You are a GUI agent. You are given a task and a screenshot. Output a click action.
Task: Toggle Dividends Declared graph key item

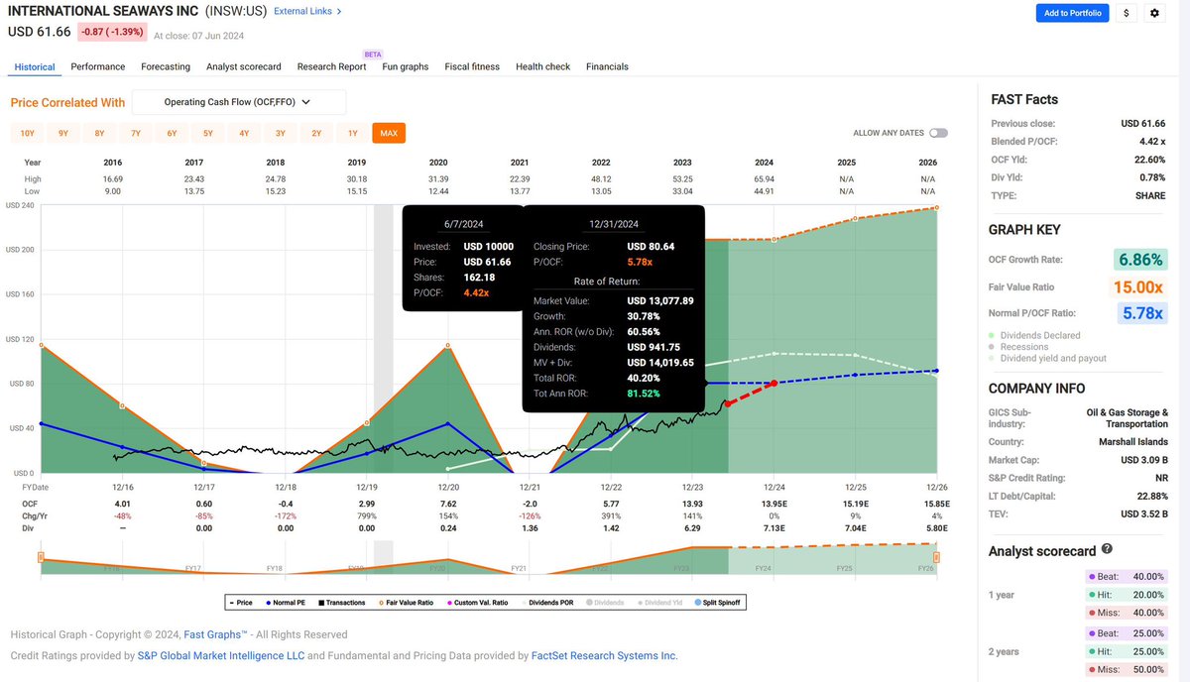[x=1033, y=335]
